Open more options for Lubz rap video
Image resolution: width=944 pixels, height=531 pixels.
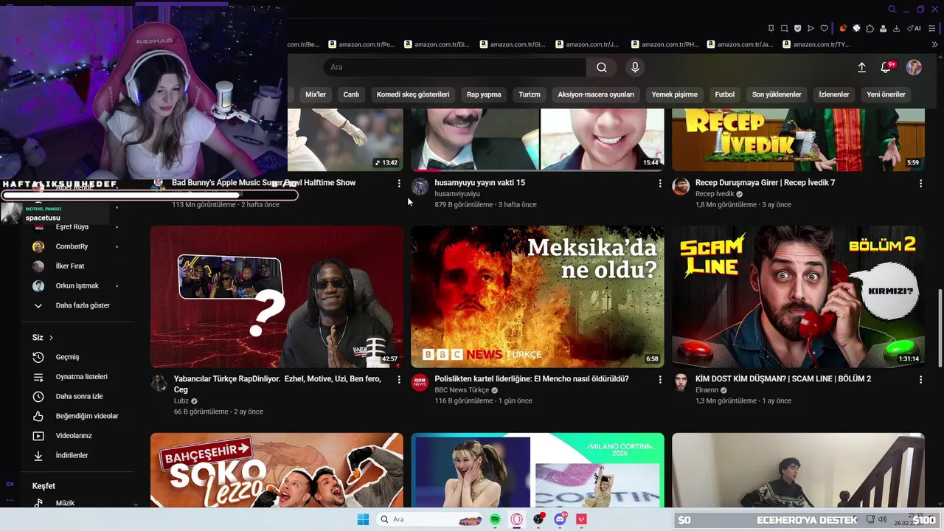399,379
